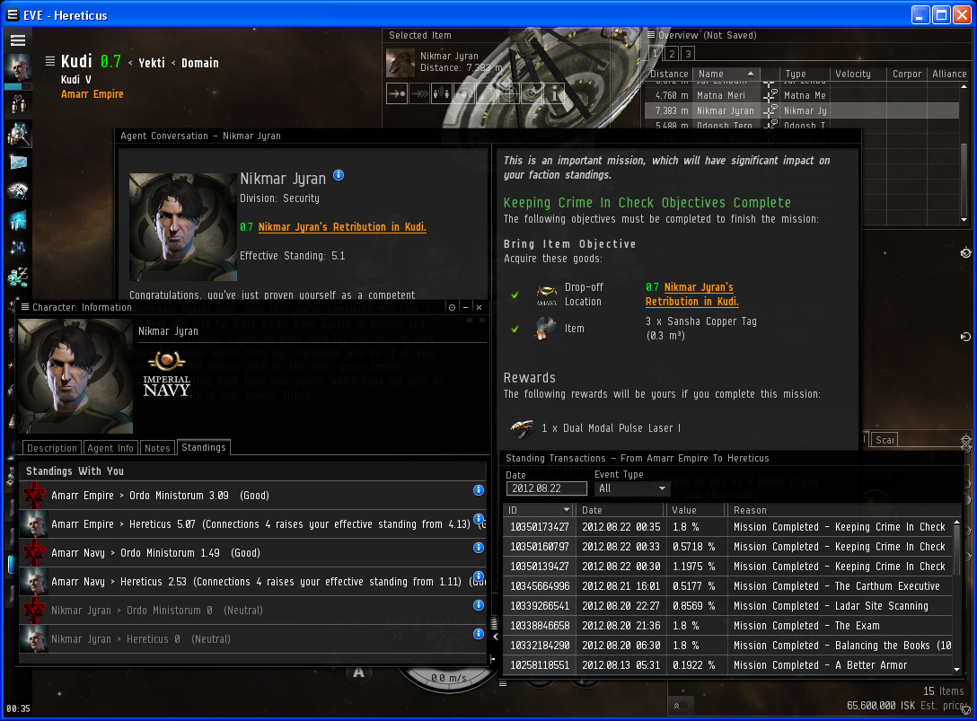Click the Yekti constellation link
The image size is (977, 721).
[x=152, y=63]
